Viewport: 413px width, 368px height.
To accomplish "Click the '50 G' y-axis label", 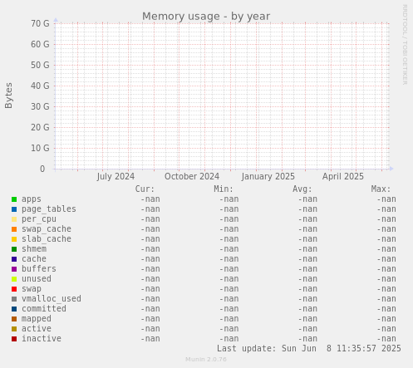I will [40, 65].
